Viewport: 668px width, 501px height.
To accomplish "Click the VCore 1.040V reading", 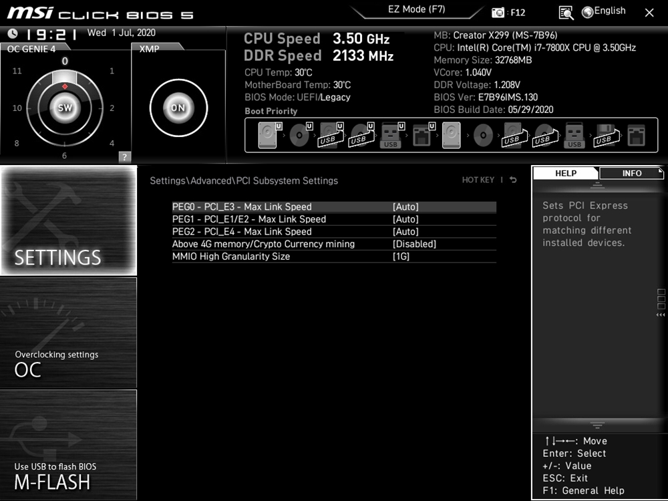I will click(463, 72).
